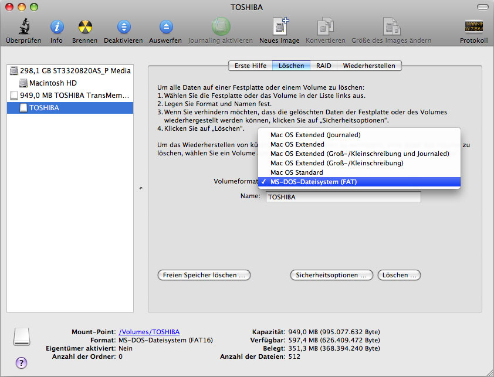Click the Anzahl der Ordner value 0
This screenshot has height=377, width=494.
pos(121,356)
